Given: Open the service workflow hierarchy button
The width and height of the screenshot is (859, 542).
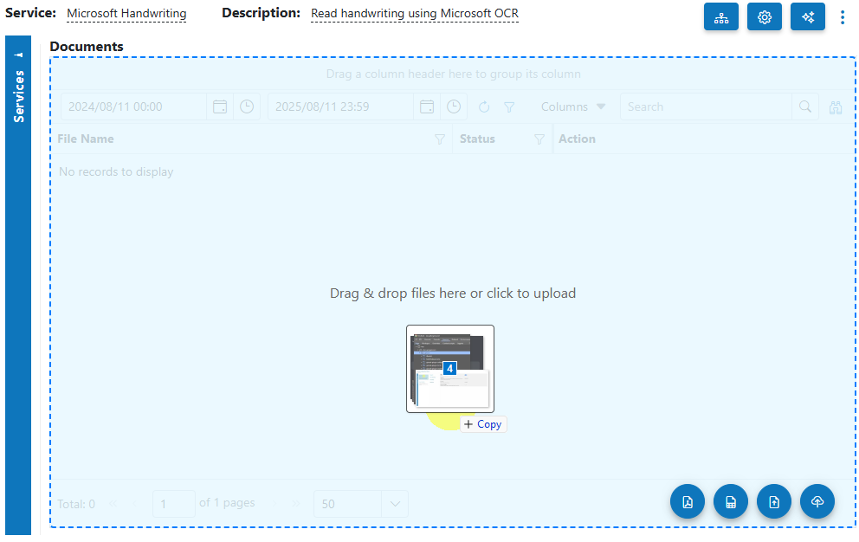Looking at the screenshot, I should (x=721, y=17).
